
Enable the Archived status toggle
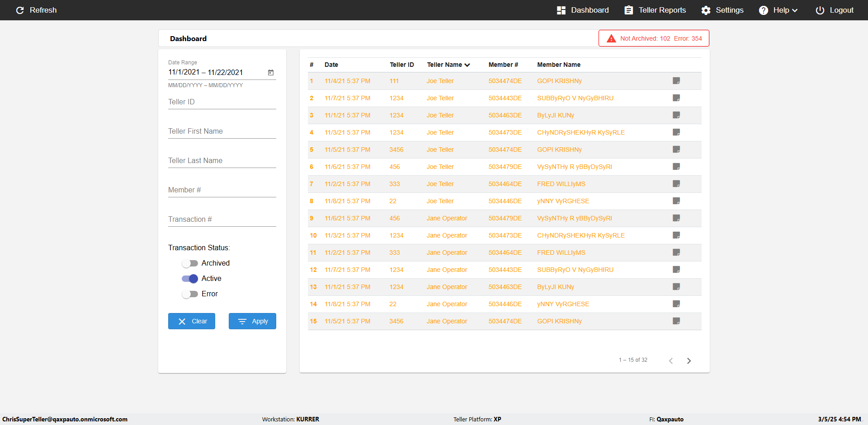click(190, 263)
